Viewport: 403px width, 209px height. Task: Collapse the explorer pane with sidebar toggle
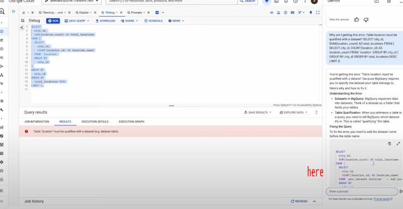13,12
